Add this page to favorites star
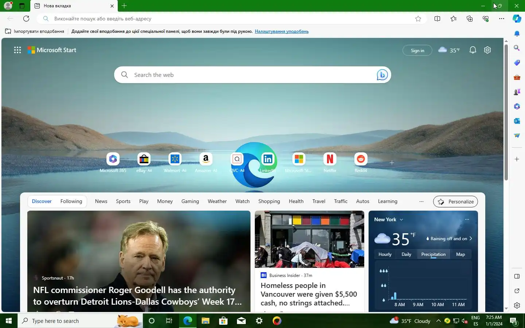This screenshot has width=525, height=328. click(x=418, y=19)
